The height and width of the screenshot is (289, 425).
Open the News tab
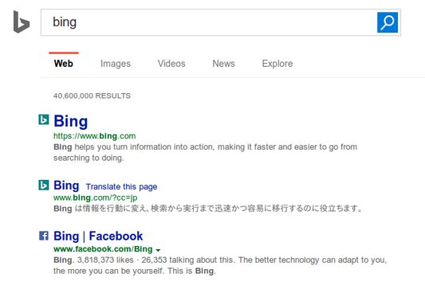223,64
